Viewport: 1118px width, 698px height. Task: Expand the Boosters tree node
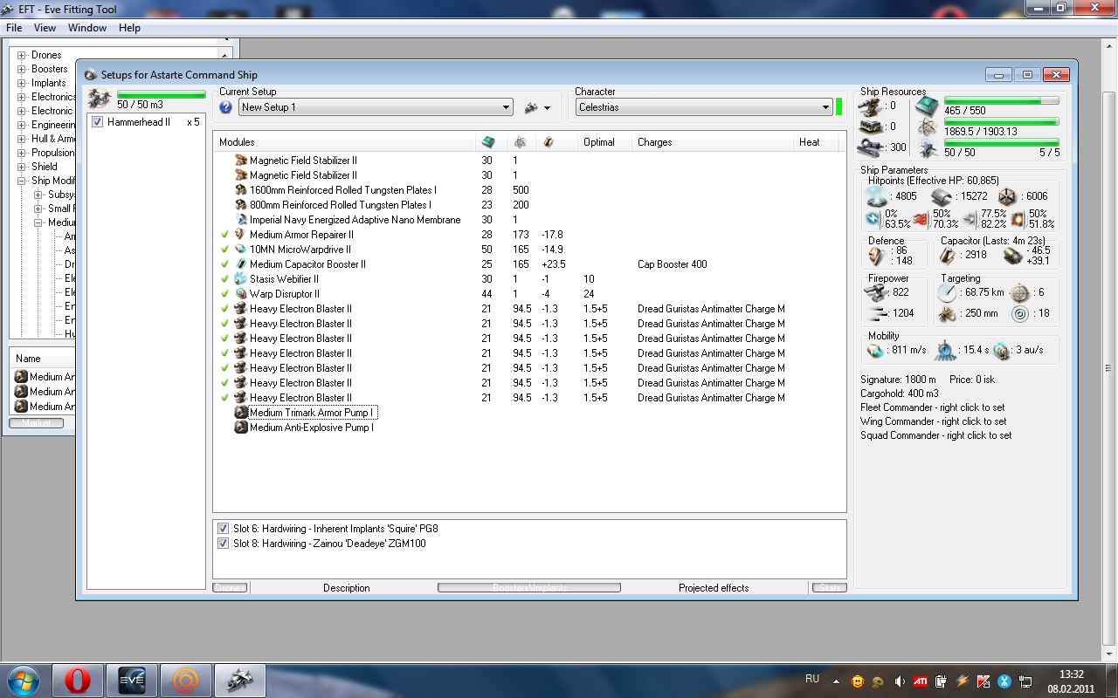[x=22, y=69]
